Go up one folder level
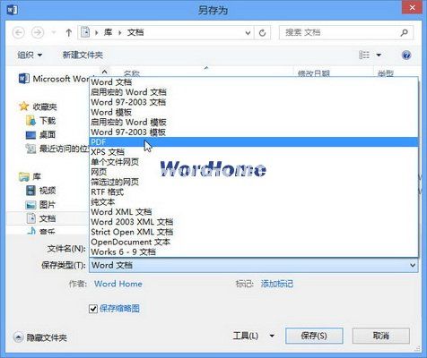 68,32
